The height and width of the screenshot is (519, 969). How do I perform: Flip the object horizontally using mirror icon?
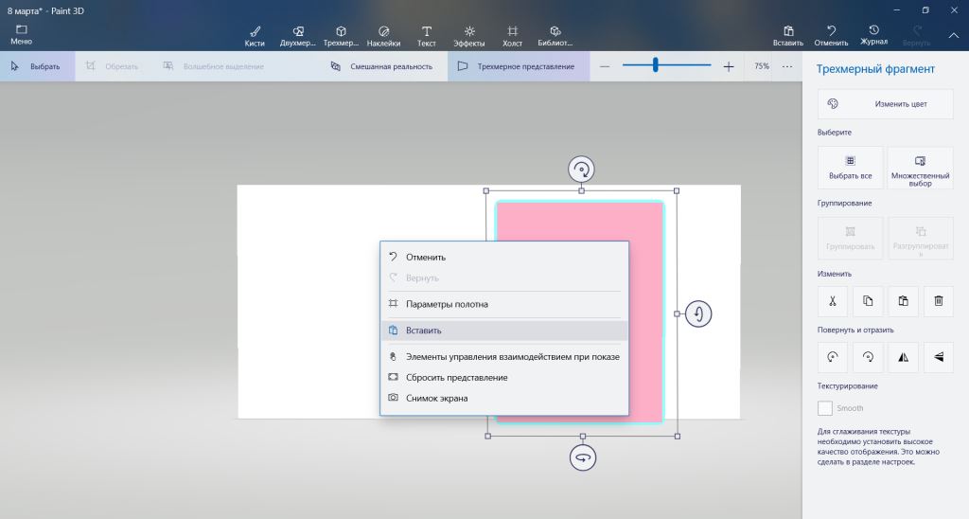[903, 357]
